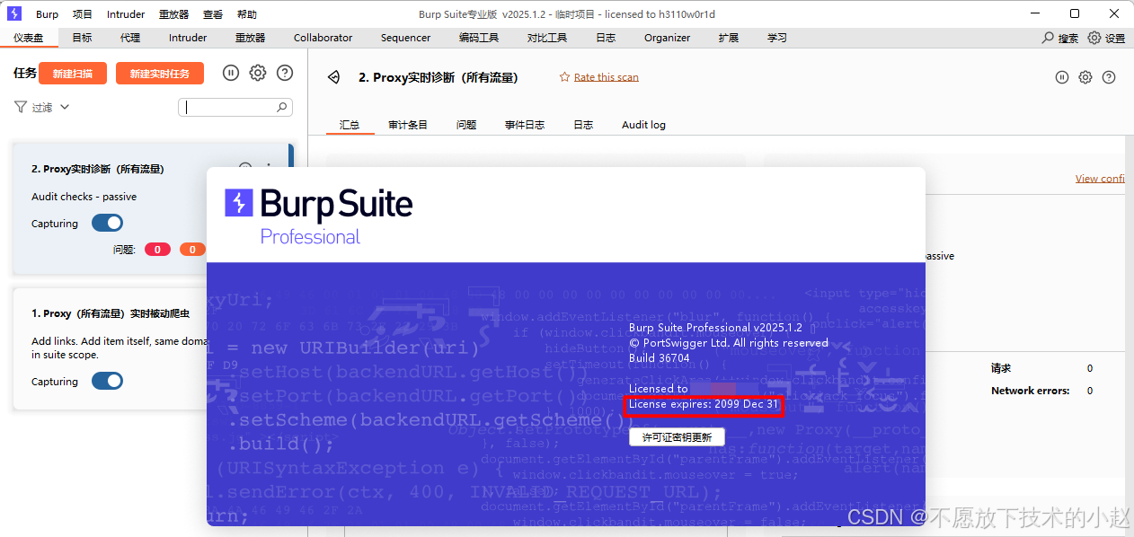The height and width of the screenshot is (537, 1134).
Task: Click back arrow icon beside Proxy scan title
Action: (333, 77)
